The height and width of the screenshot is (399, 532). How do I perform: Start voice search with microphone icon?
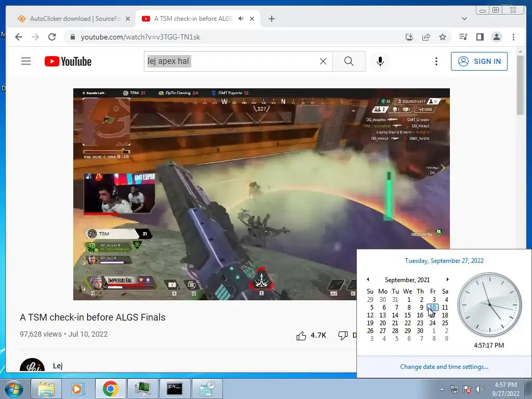(x=380, y=61)
